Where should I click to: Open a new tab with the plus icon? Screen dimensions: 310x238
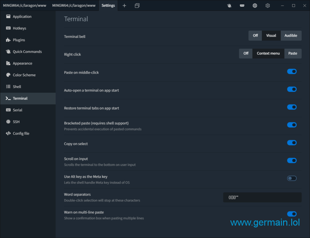124,5
